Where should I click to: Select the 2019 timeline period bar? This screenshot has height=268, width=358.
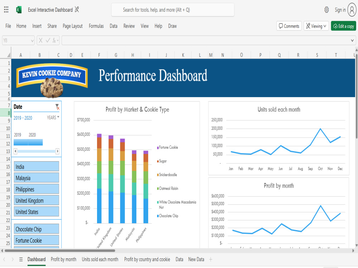click(21, 142)
